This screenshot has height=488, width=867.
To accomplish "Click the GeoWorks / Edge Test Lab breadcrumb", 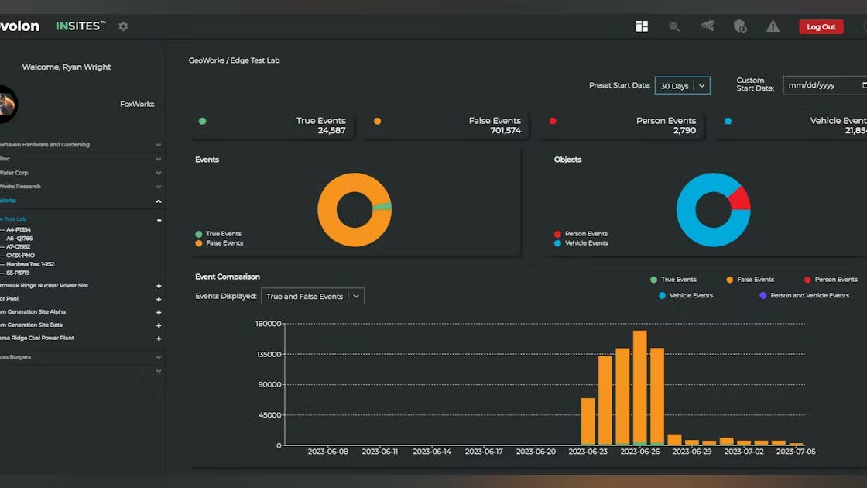I will [234, 60].
